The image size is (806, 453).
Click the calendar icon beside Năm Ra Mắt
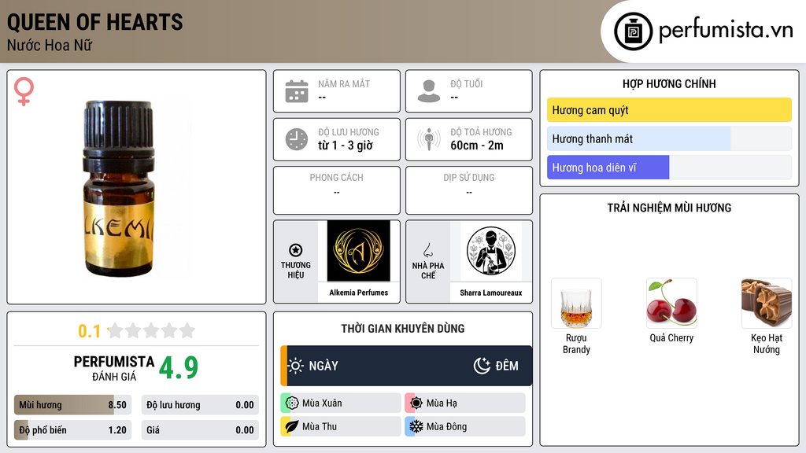(297, 91)
